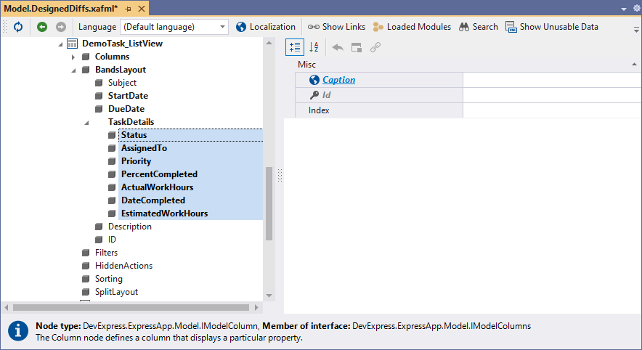Click the tree scroll up arrow
The height and width of the screenshot is (350, 642).
[269, 43]
